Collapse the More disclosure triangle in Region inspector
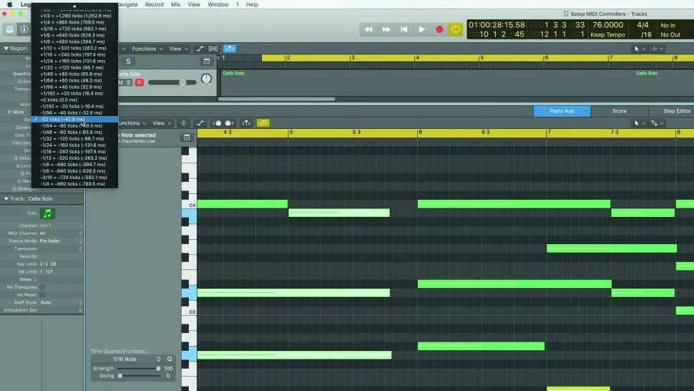This screenshot has height=391, width=694. coord(9,112)
